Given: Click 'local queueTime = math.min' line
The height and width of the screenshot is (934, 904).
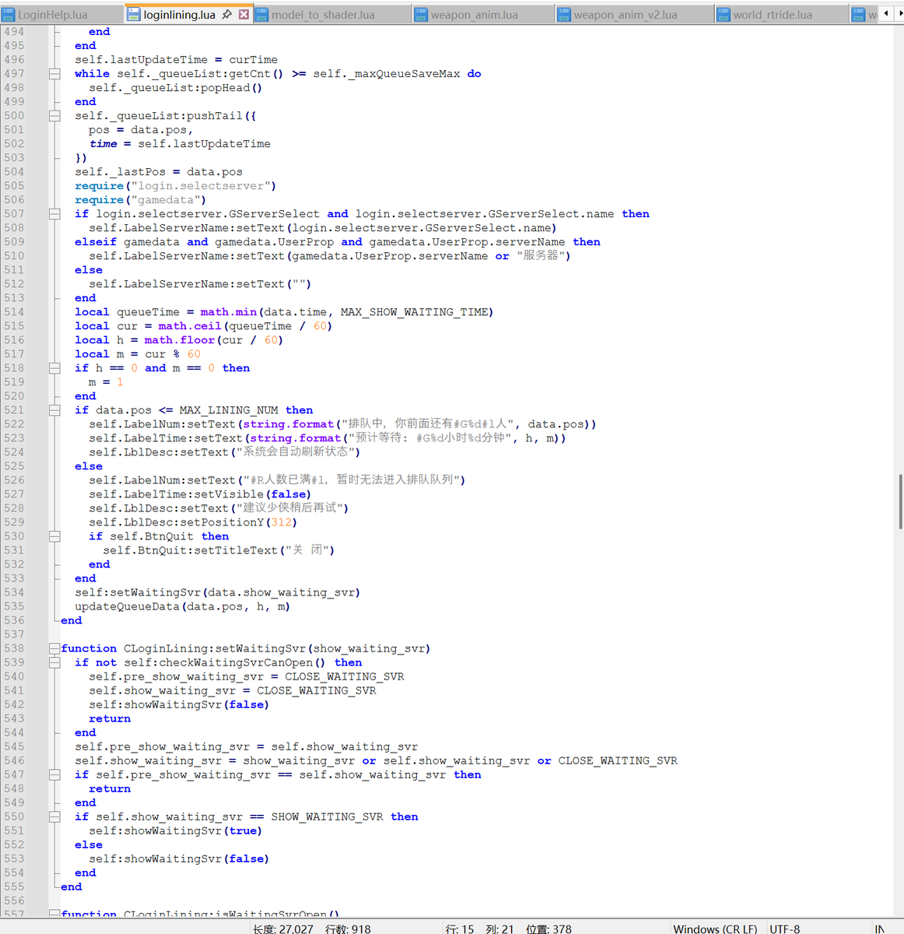Looking at the screenshot, I should (284, 312).
